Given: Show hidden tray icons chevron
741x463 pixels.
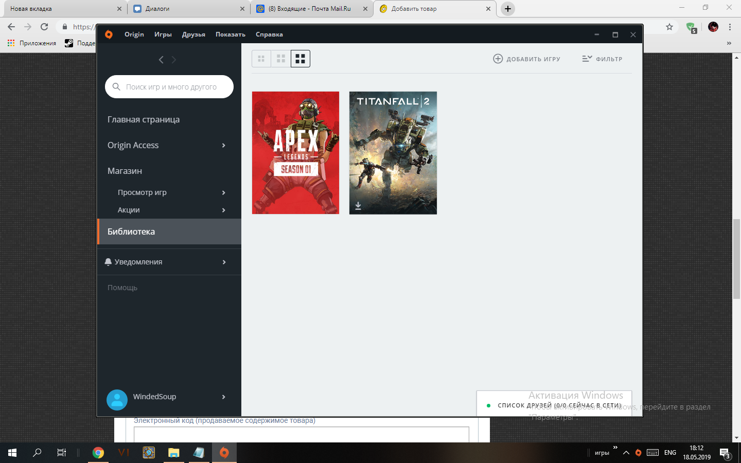Looking at the screenshot, I should point(626,453).
